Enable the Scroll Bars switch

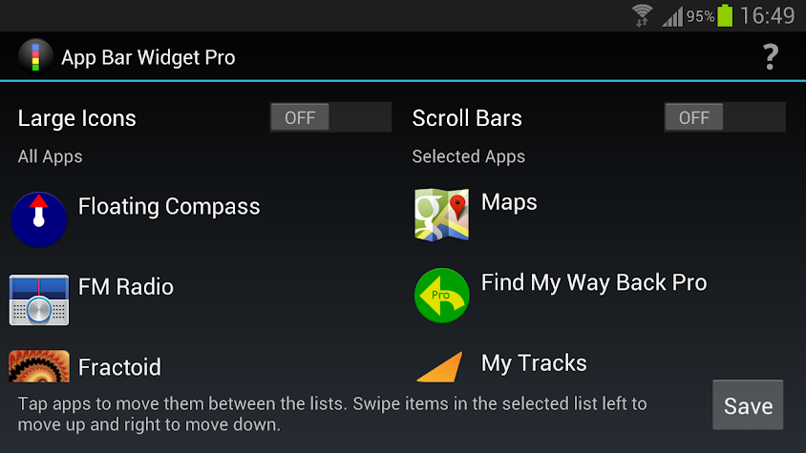tap(724, 117)
